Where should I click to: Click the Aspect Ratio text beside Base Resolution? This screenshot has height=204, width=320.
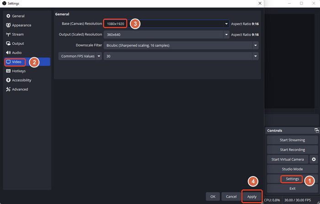pos(245,24)
